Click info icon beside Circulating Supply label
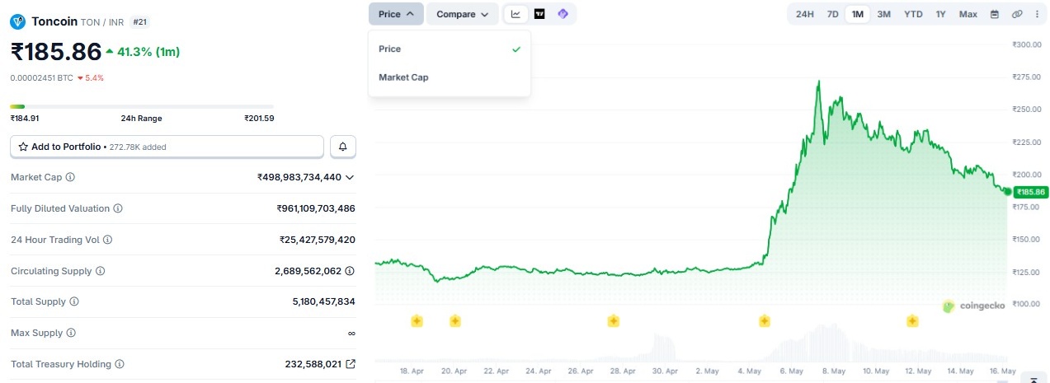1050x383 pixels. (x=101, y=271)
